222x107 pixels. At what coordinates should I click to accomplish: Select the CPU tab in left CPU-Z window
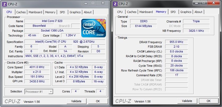9,12
